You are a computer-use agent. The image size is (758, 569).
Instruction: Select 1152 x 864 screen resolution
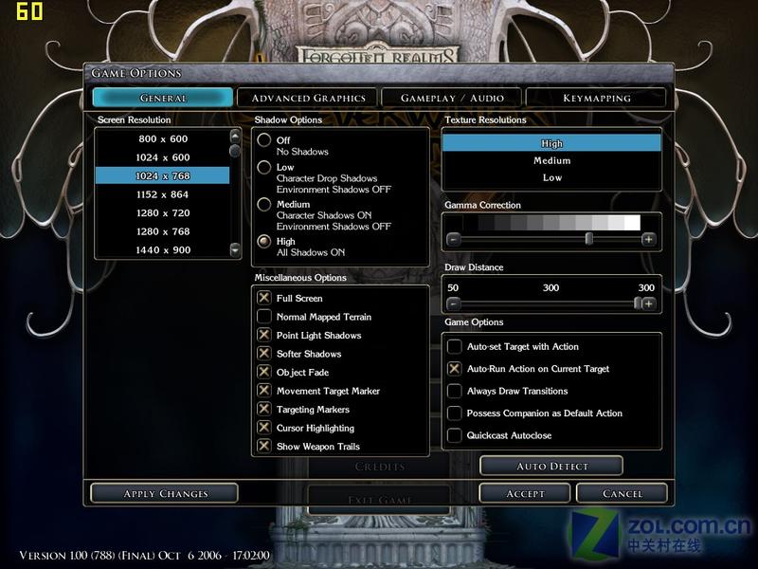(162, 194)
